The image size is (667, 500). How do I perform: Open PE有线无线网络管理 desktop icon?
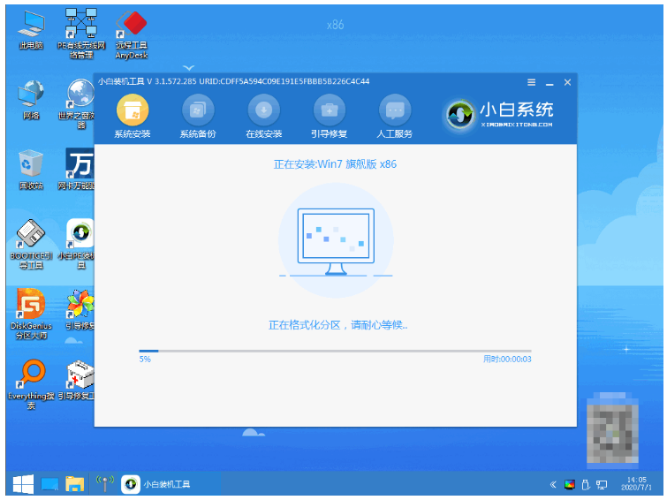[x=81, y=34]
